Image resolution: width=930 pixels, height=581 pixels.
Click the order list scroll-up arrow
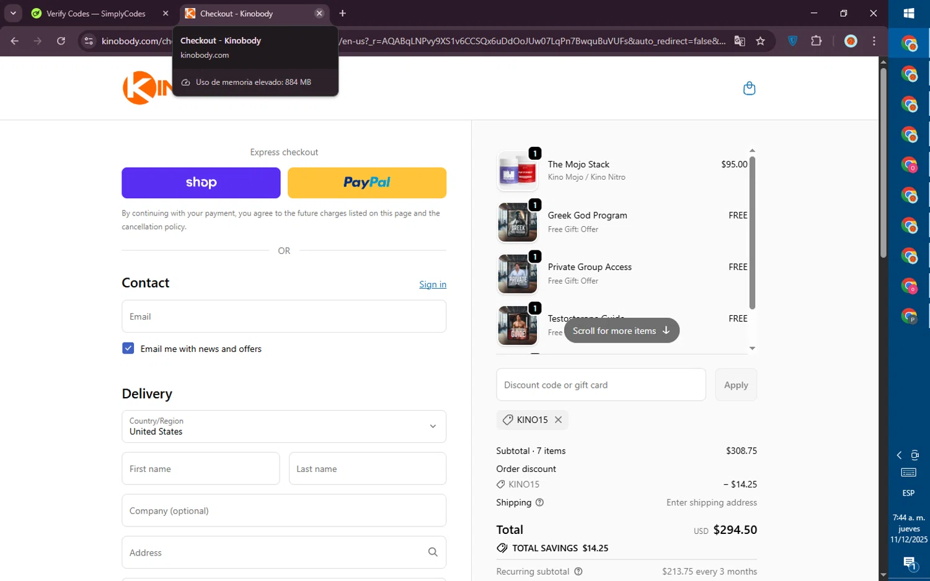[752, 151]
